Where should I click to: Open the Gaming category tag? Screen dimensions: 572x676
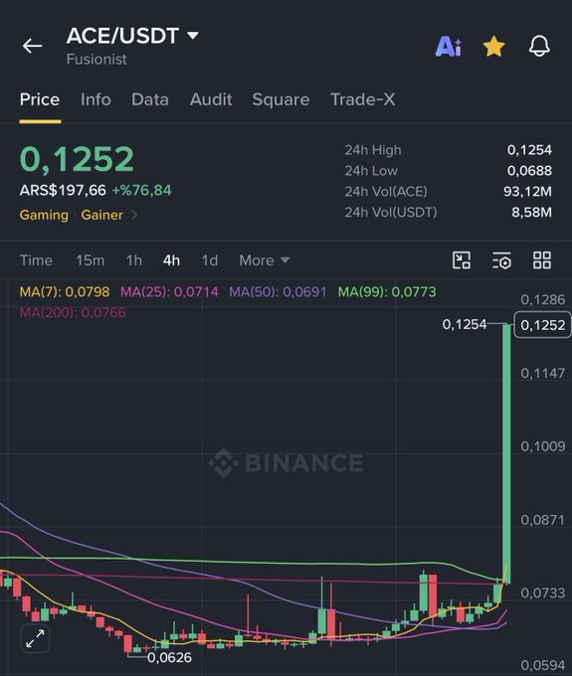click(x=44, y=215)
